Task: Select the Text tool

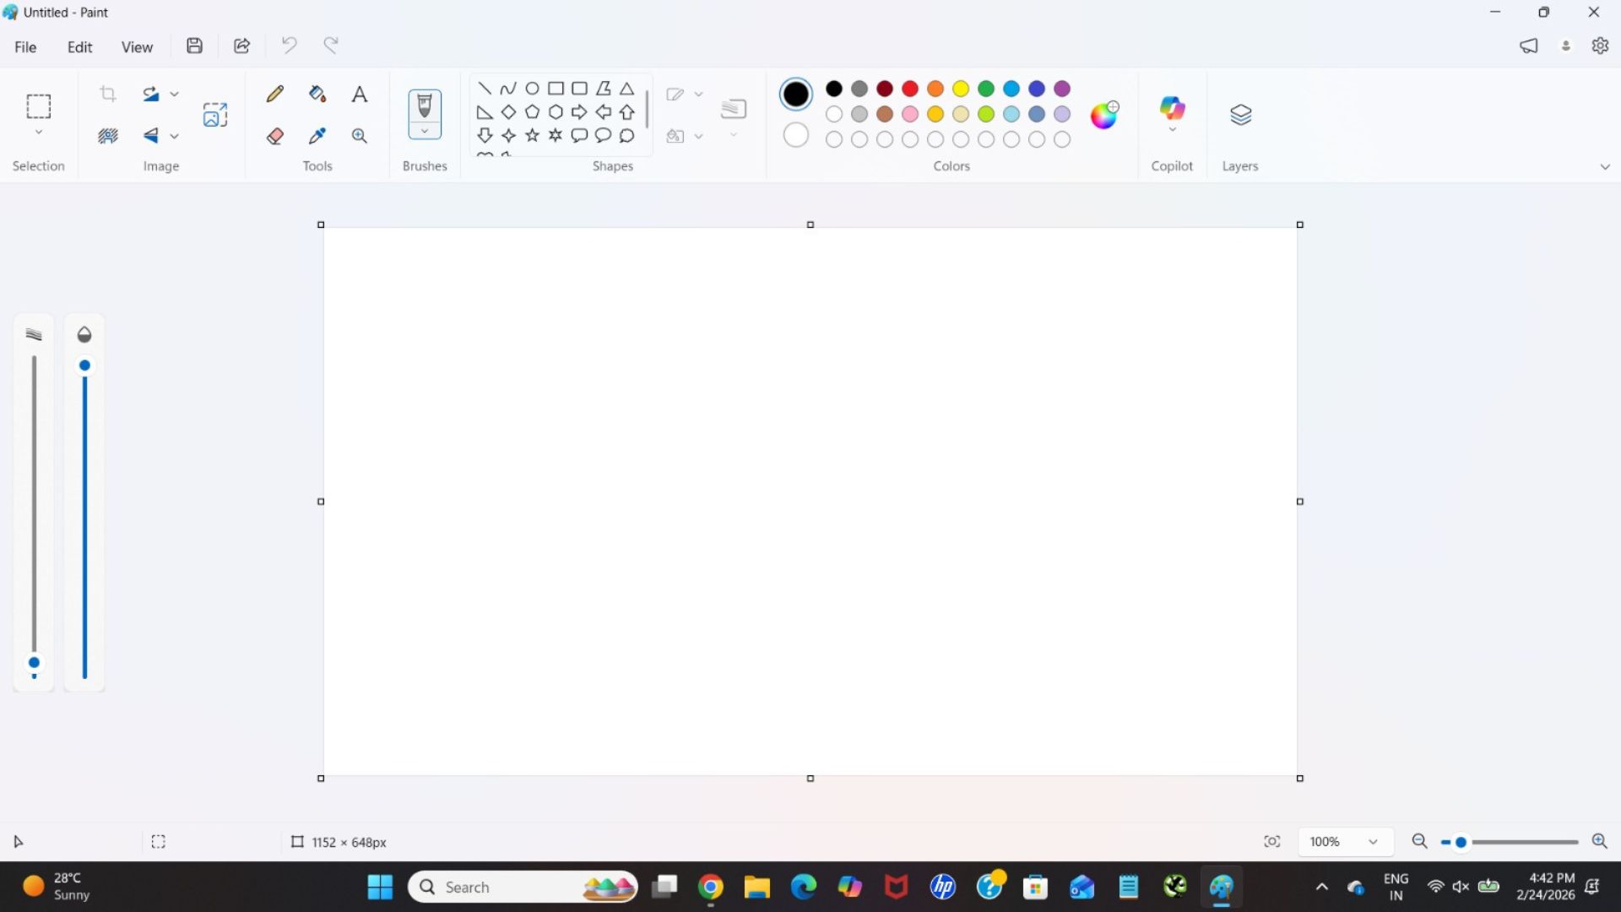Action: [360, 94]
